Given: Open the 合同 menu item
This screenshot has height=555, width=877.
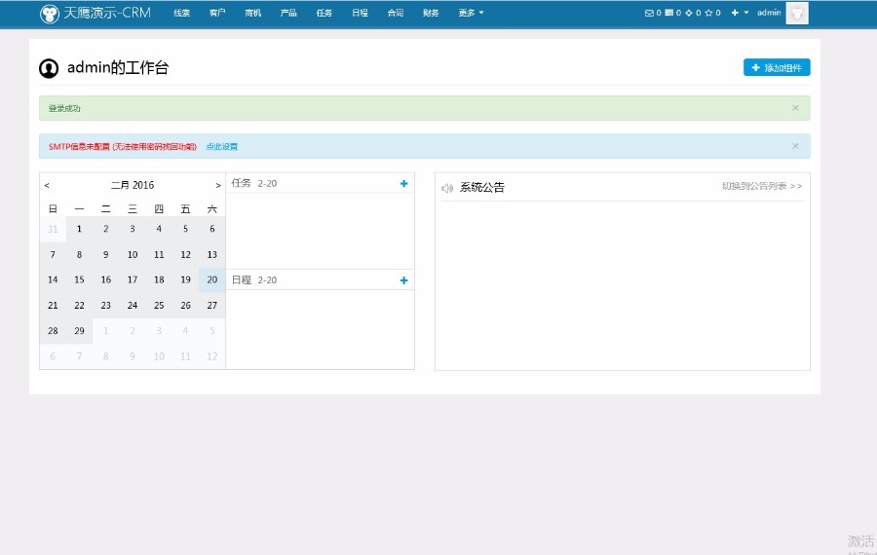Looking at the screenshot, I should 395,13.
